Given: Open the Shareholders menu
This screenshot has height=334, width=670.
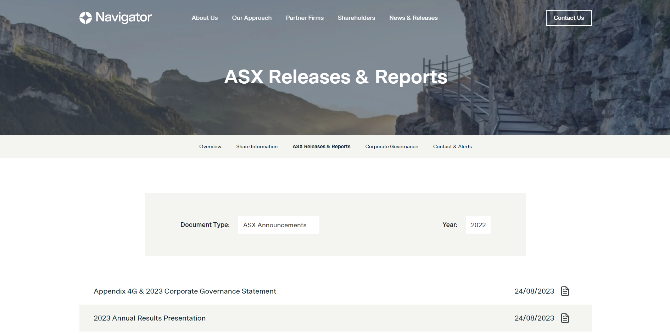Looking at the screenshot, I should 356,18.
